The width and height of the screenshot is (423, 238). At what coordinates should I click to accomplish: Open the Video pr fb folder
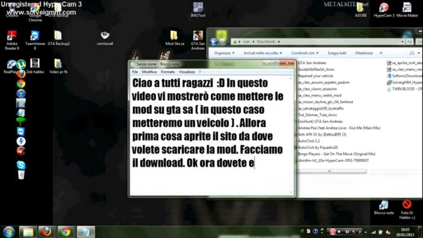pos(58,66)
